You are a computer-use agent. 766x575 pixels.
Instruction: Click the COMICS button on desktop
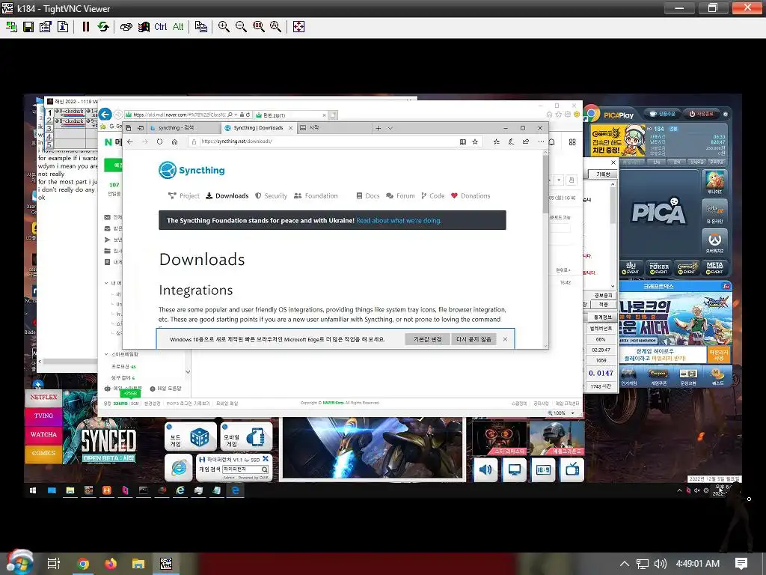click(x=43, y=453)
